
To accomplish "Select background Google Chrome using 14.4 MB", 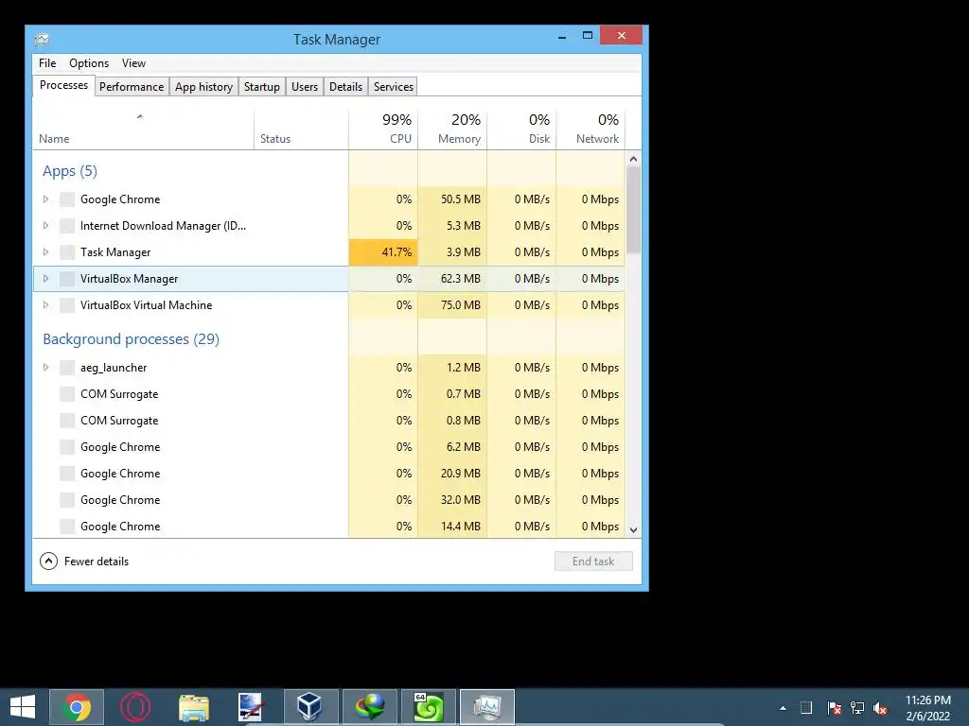I will (x=328, y=526).
